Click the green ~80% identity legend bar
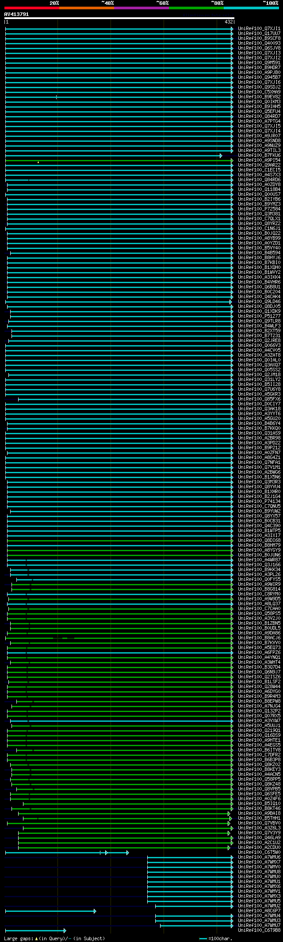The height and width of the screenshot is (942, 283). pyautogui.click(x=196, y=8)
